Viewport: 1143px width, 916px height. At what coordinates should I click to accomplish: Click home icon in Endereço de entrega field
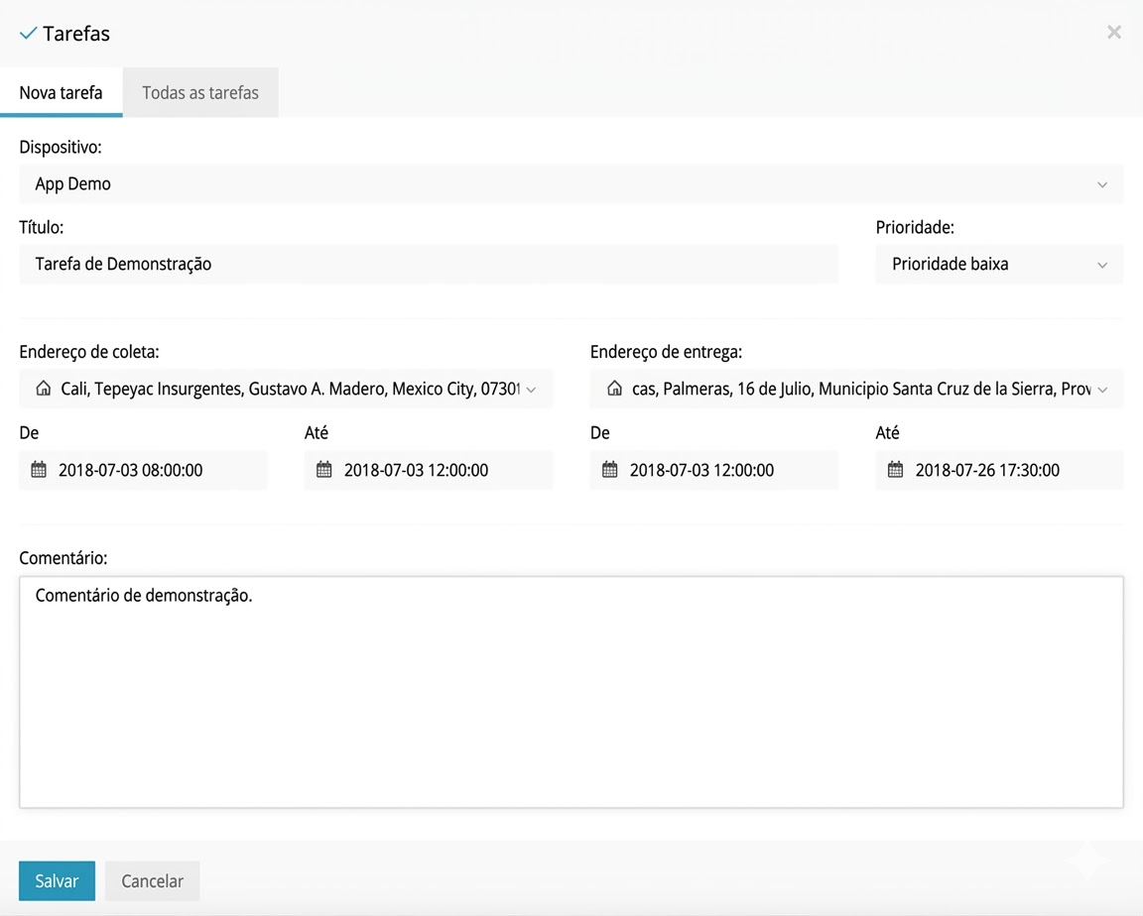[614, 390]
